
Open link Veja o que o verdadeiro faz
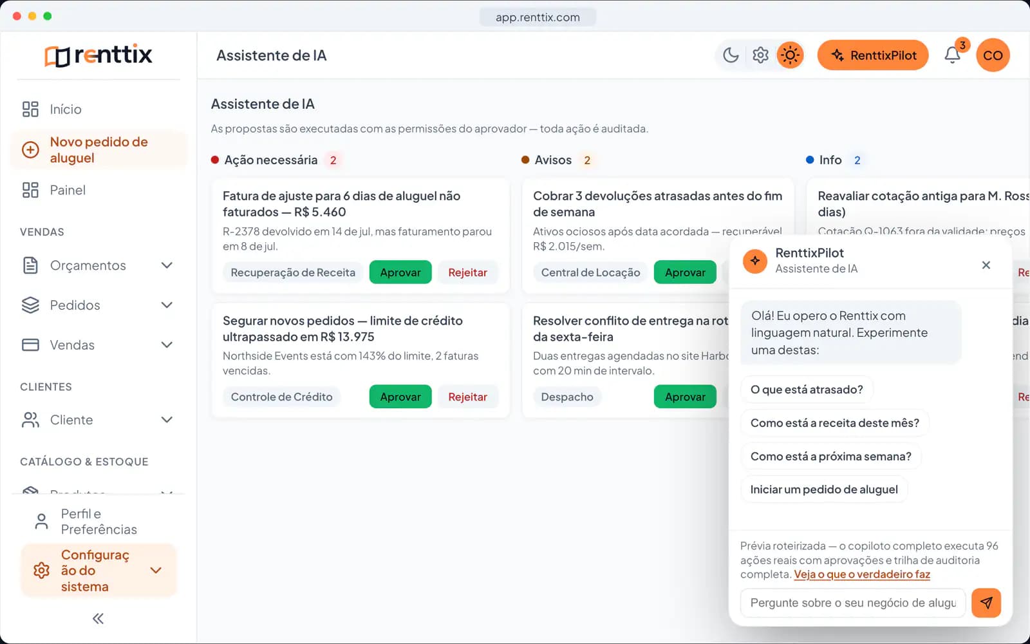[x=862, y=574]
